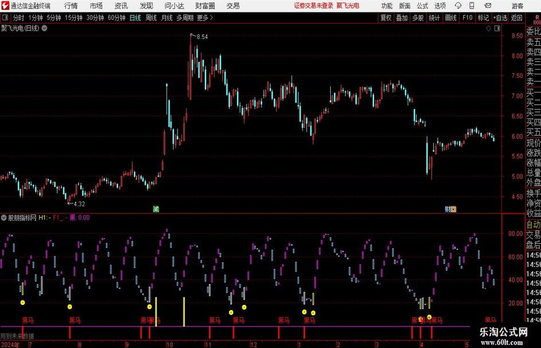The width and height of the screenshot is (541, 348).
Task: Switch to 月线 monthly period
Action: point(167,18)
